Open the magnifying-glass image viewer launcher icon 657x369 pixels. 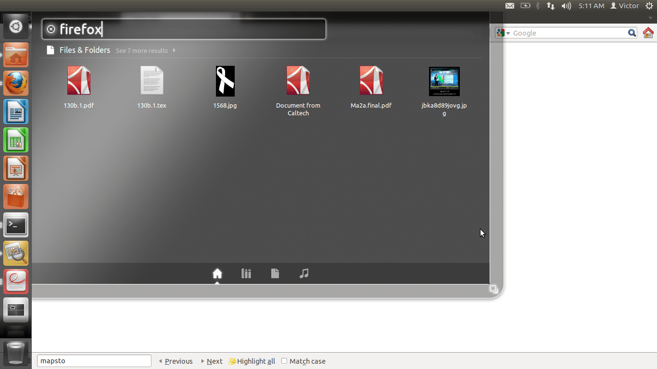16,254
